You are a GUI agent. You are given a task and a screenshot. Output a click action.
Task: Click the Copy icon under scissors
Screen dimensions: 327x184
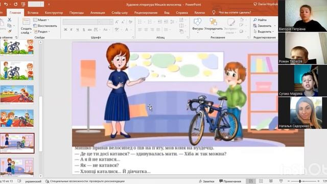coord(9,26)
